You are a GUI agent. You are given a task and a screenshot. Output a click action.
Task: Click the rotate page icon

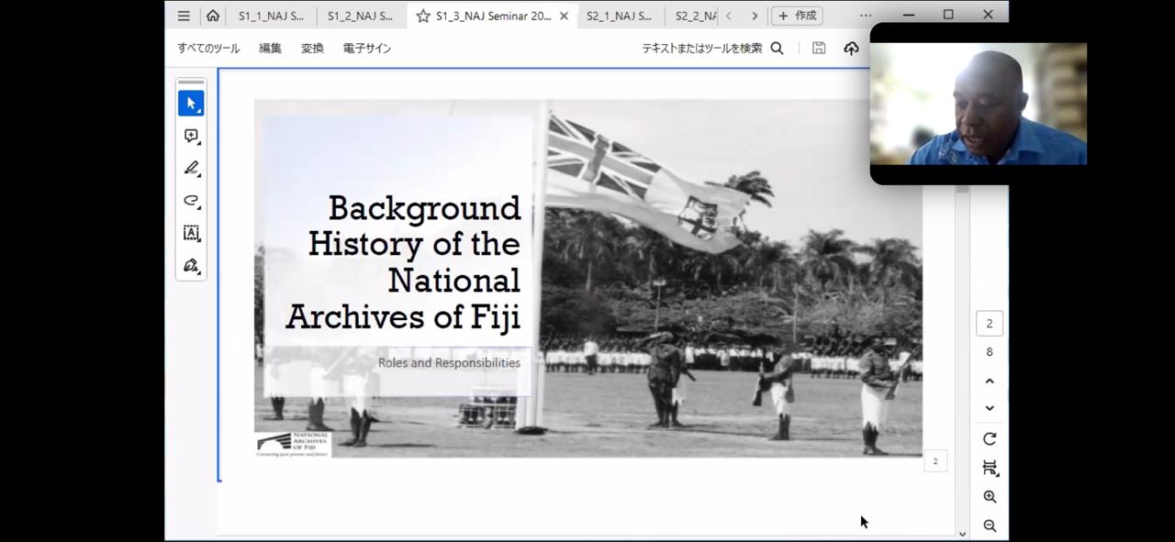(x=990, y=438)
